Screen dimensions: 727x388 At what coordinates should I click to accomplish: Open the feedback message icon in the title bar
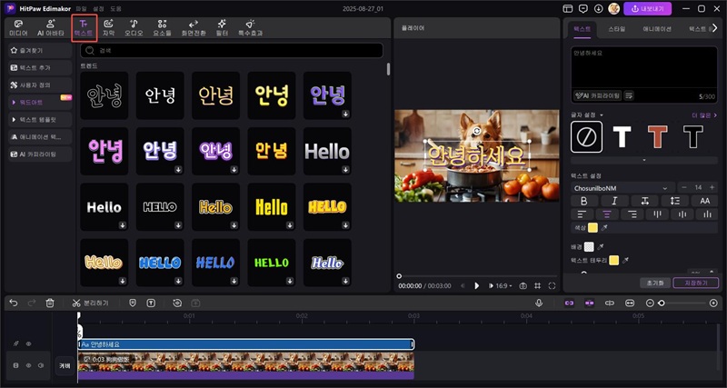pos(583,9)
